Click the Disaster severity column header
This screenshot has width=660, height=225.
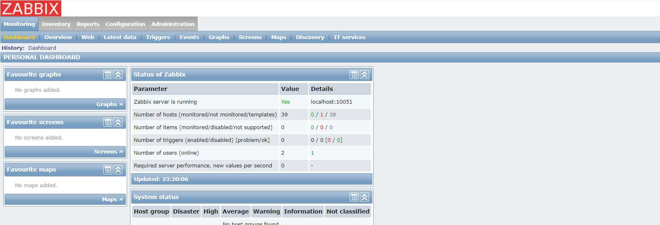pos(186,211)
